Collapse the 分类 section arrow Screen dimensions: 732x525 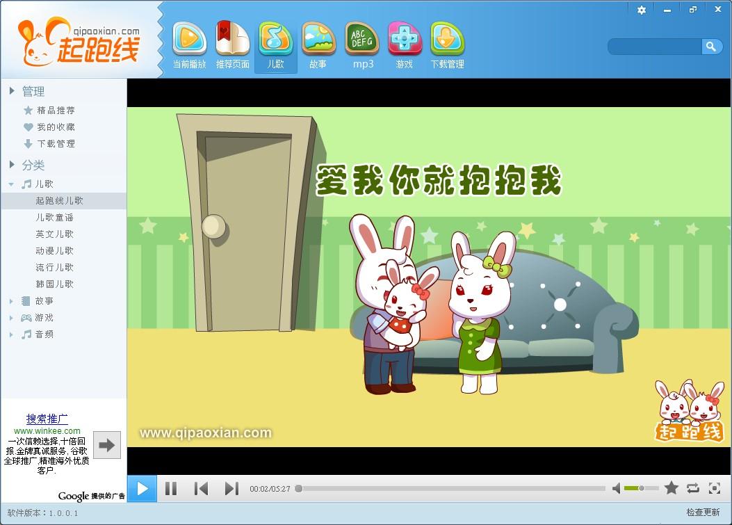[x=12, y=164]
